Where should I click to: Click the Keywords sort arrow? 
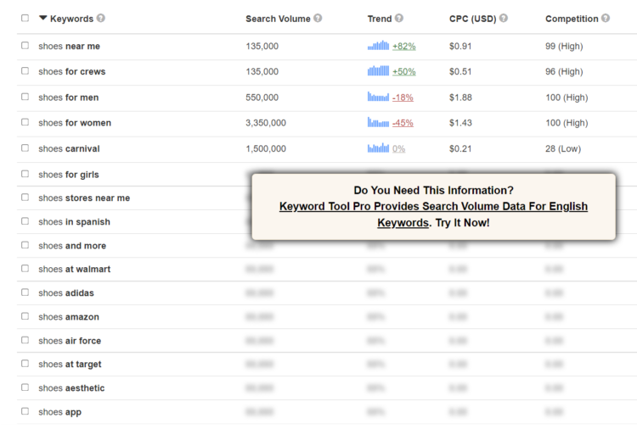point(43,19)
